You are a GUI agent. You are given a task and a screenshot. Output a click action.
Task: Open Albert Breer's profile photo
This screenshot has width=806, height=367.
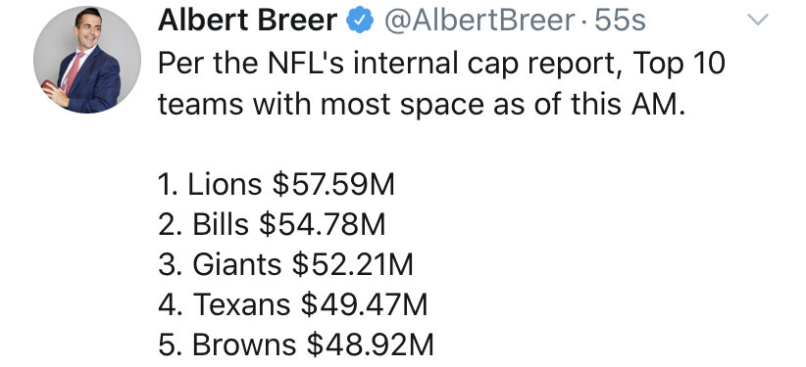coord(87,60)
